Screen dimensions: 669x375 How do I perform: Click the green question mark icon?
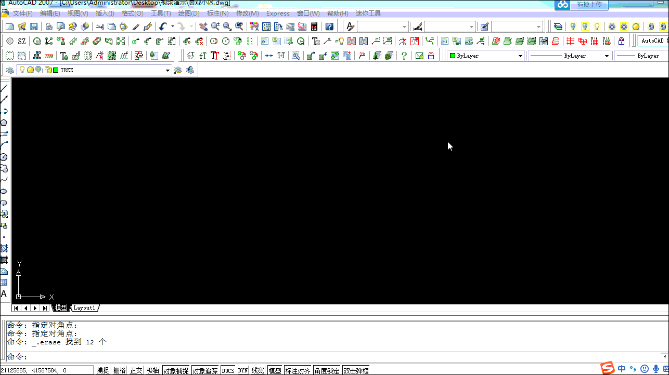[404, 56]
